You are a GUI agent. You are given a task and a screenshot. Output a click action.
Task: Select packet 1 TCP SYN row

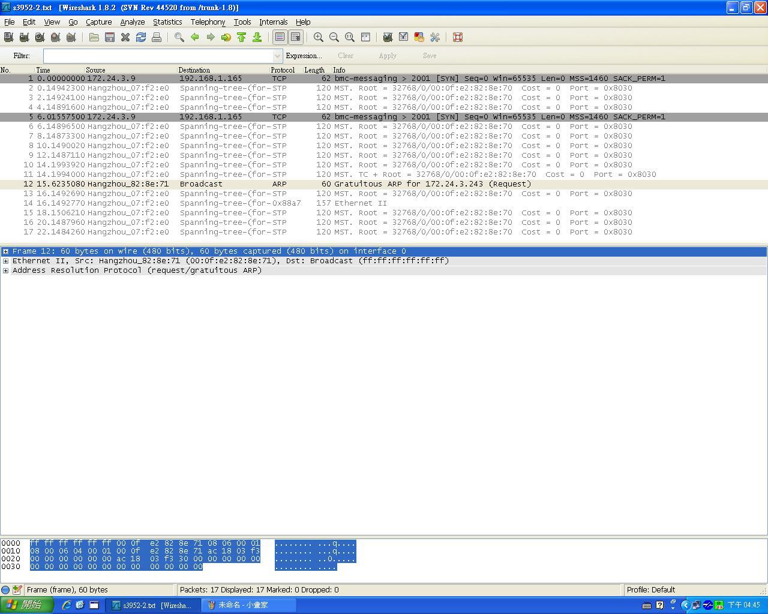[x=384, y=79]
